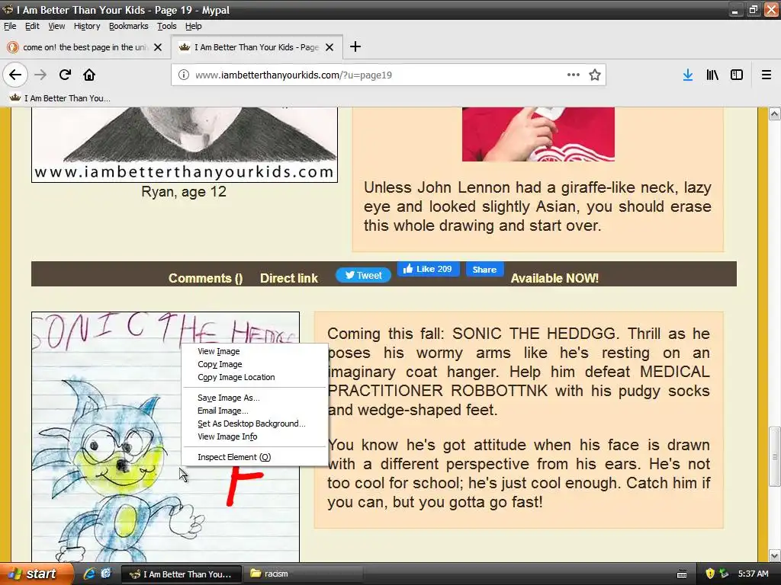781x585 pixels.
Task: Open 'I Am Better Than You...' bookmark
Action: 59,98
